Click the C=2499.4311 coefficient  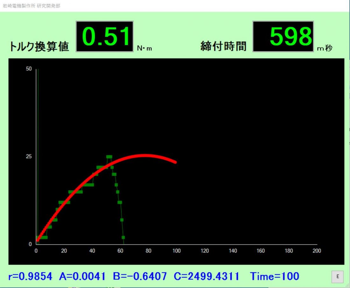[x=206, y=277]
